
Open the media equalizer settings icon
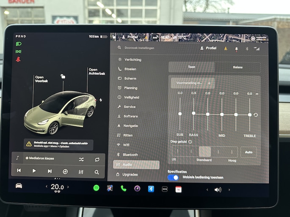81,172
